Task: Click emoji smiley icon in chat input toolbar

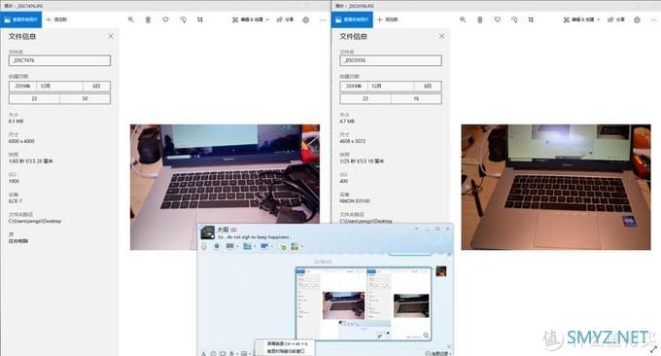Action: pyautogui.click(x=213, y=353)
